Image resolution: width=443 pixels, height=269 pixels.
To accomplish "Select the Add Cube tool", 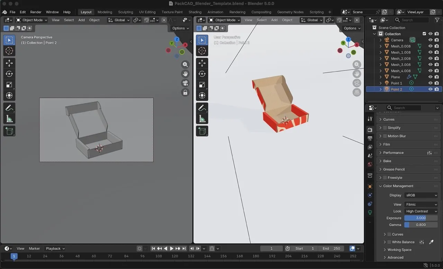I will click(x=9, y=131).
